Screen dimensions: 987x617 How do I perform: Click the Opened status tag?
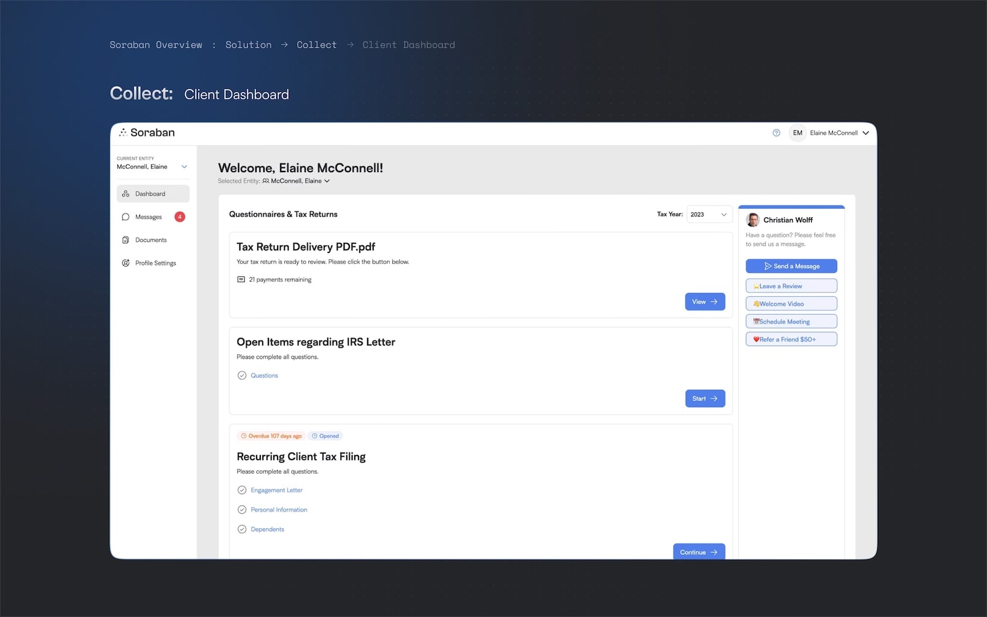click(x=325, y=436)
